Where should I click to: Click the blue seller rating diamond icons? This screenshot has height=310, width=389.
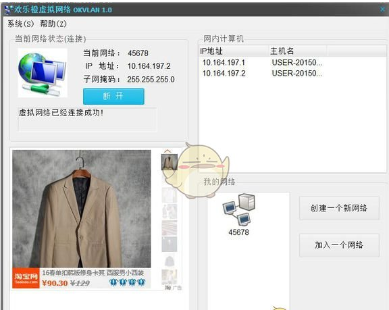coord(128,282)
